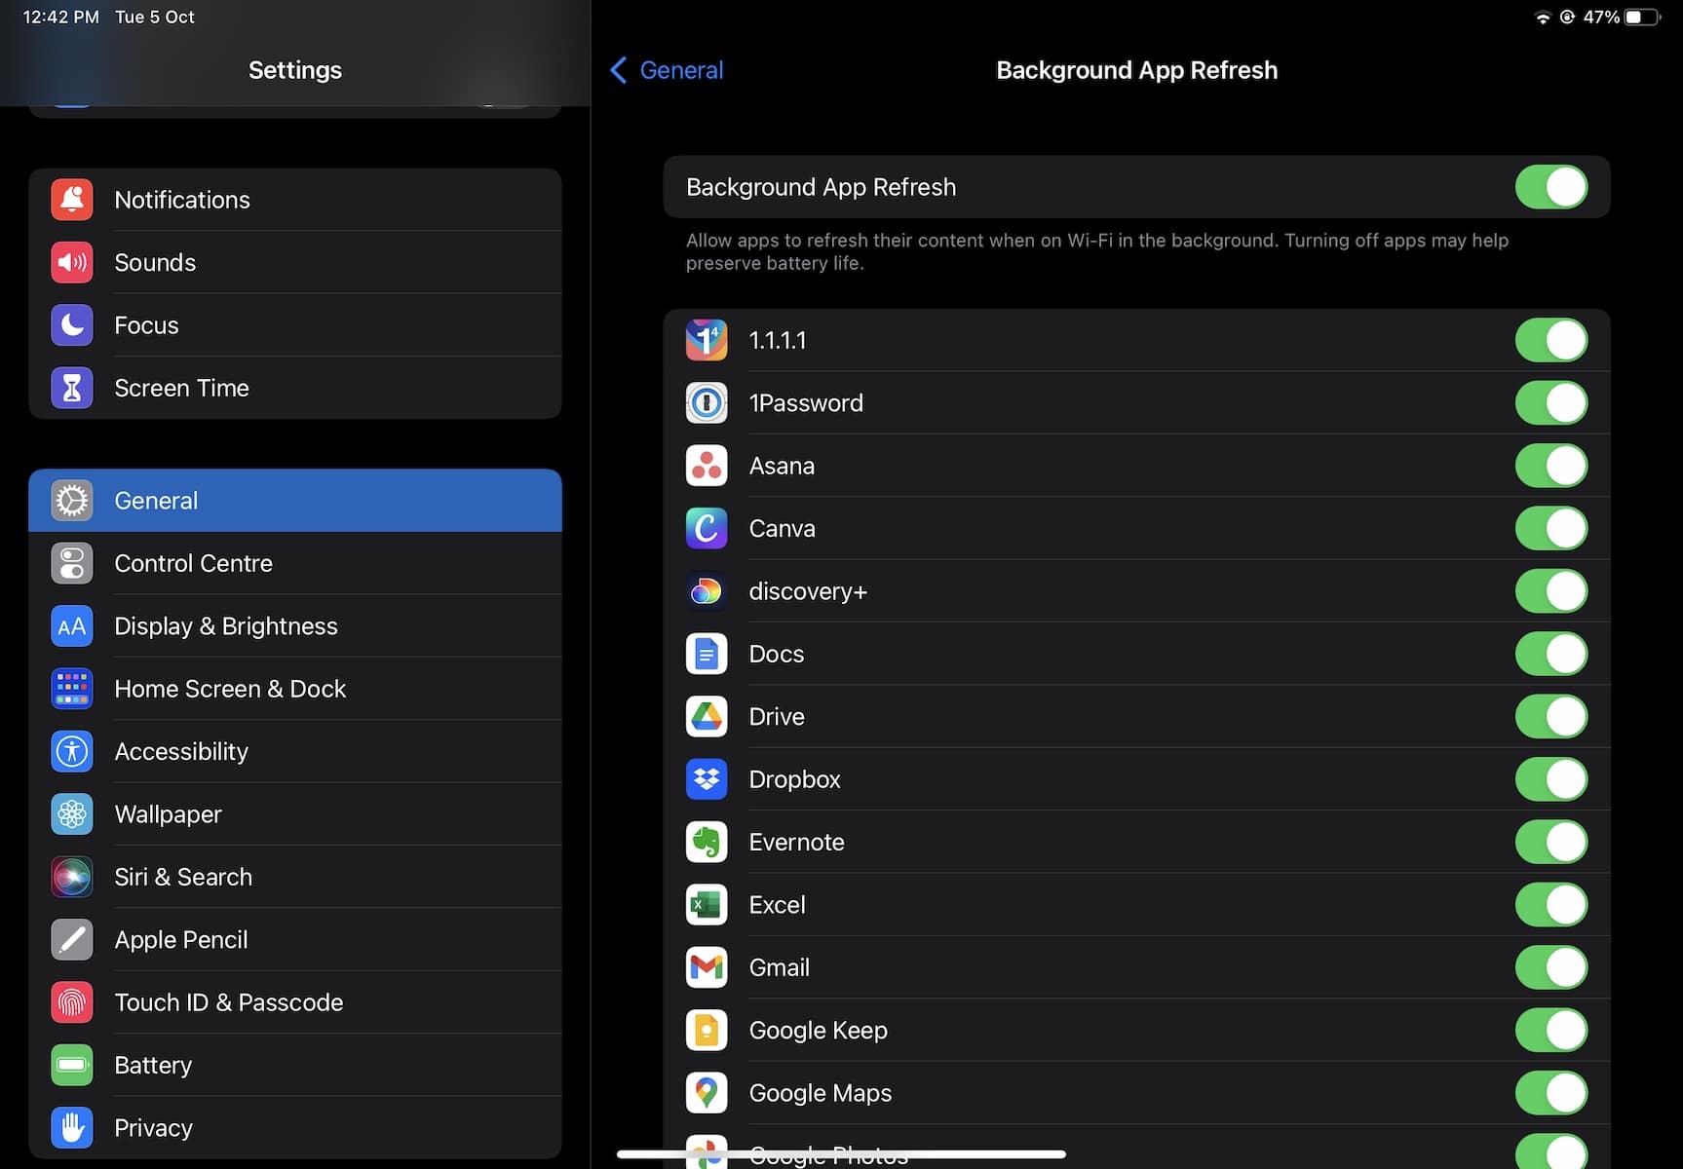Tap the Evernote elephant icon

[706, 843]
